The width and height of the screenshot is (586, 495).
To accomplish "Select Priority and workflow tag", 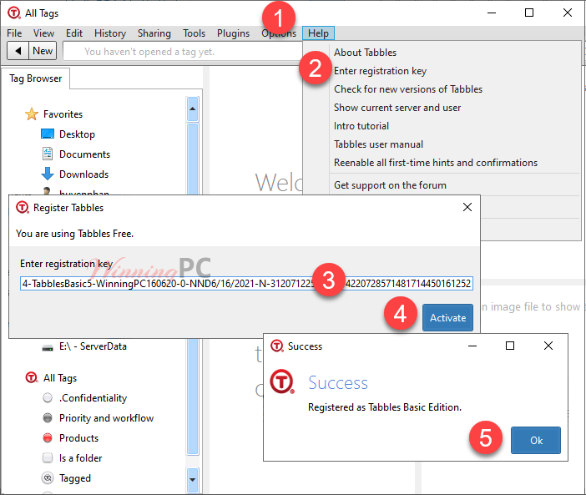I will [x=106, y=418].
